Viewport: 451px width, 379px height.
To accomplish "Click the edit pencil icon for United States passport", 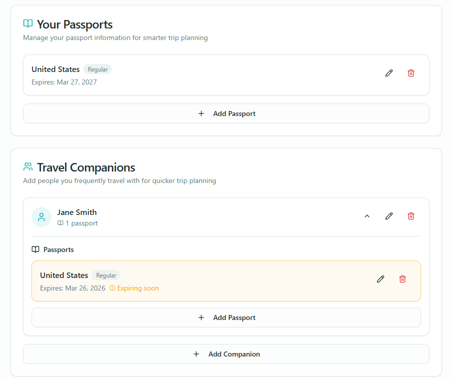I will point(389,73).
